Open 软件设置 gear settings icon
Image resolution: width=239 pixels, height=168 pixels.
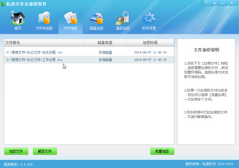149,21
